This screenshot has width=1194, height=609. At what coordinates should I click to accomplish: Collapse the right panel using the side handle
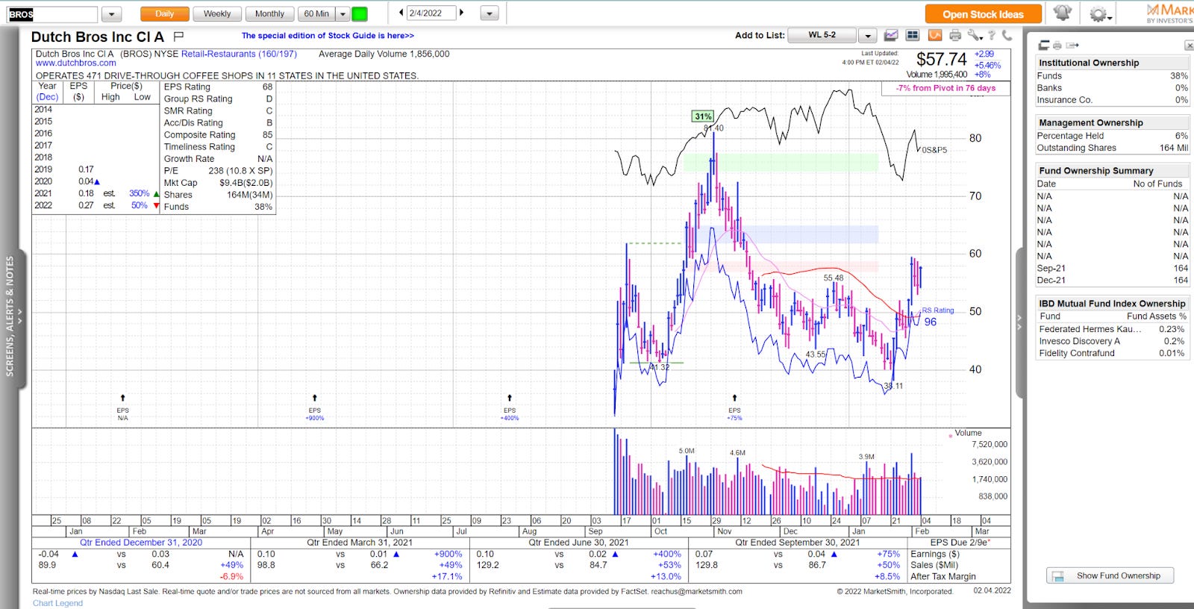[x=1019, y=322]
